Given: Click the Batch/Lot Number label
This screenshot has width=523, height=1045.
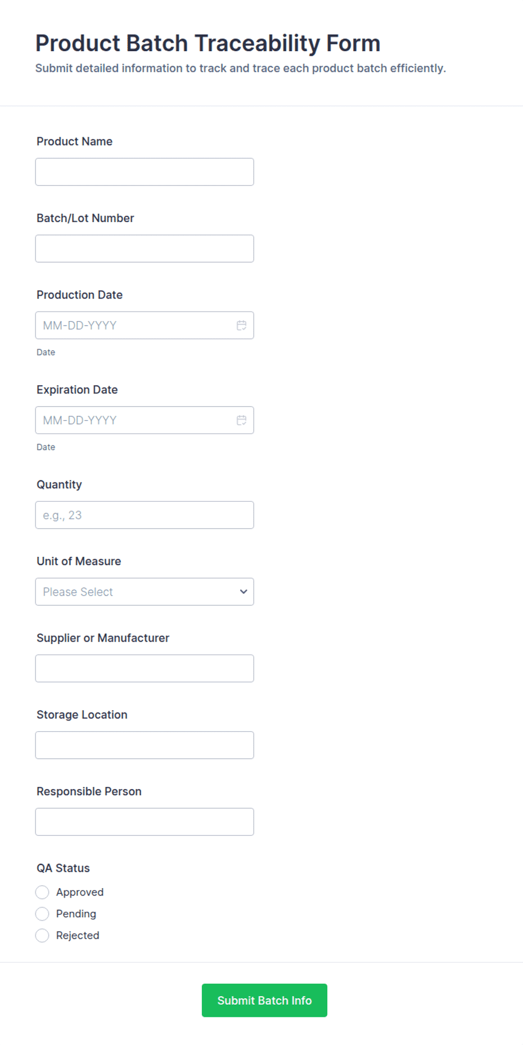Looking at the screenshot, I should (85, 218).
